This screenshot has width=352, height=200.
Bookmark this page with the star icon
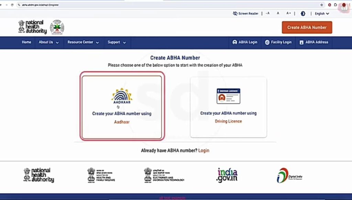coord(322,5)
